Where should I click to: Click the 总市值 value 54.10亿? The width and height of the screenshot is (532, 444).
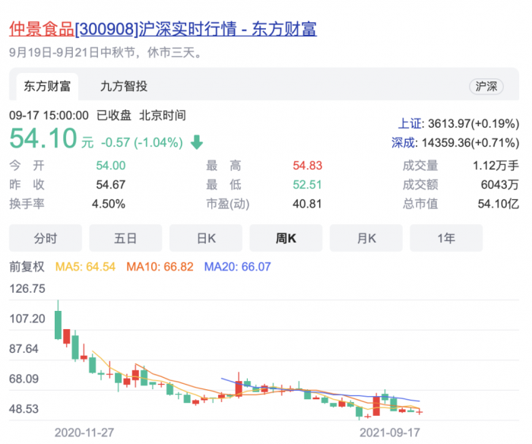(499, 204)
